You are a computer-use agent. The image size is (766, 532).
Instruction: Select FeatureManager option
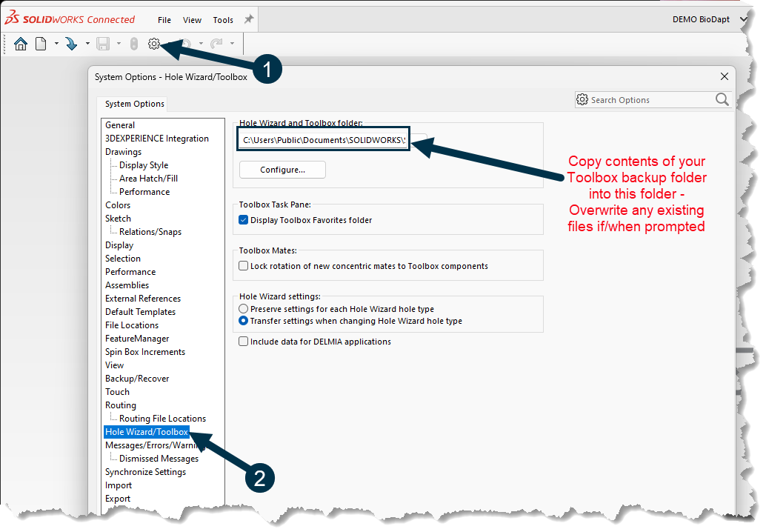tap(137, 339)
